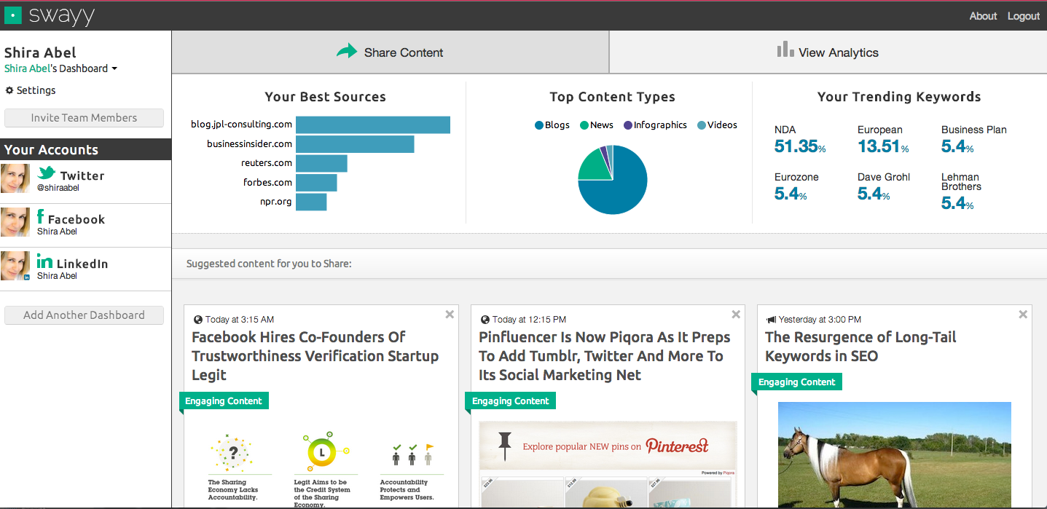Click the clock icon on Facebook Hires article
Screen dimensions: 1047x509
click(x=197, y=319)
